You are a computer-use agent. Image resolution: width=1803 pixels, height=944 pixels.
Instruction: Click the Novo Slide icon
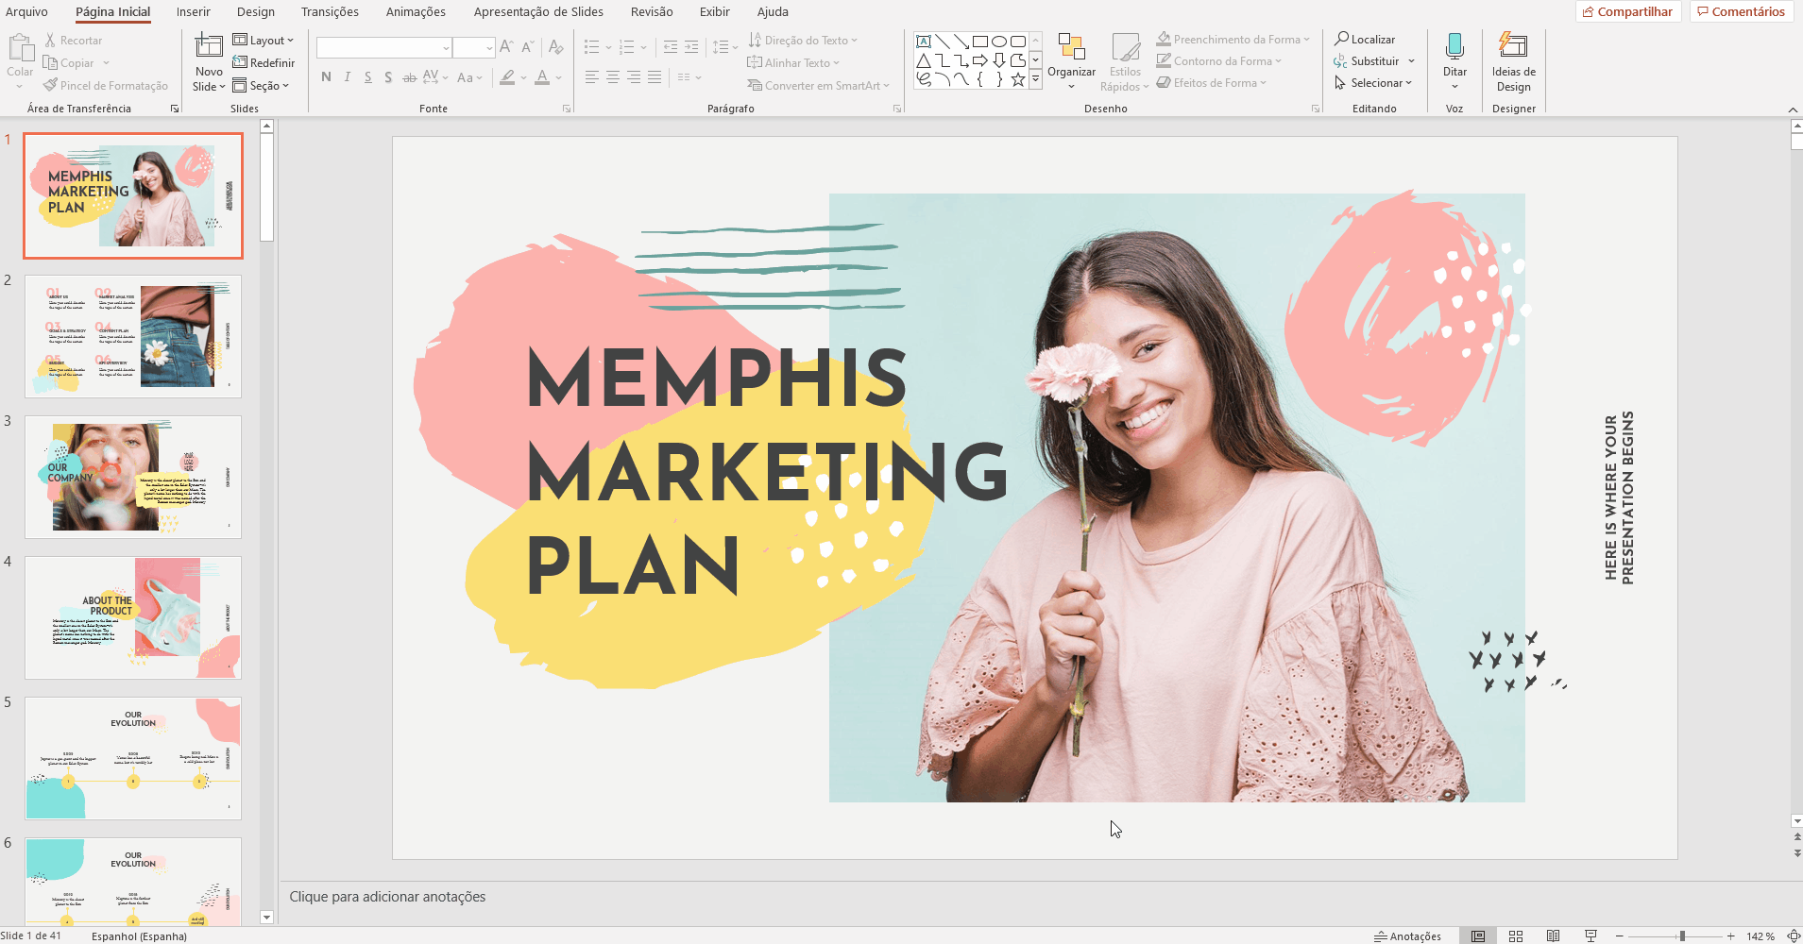pos(209,46)
